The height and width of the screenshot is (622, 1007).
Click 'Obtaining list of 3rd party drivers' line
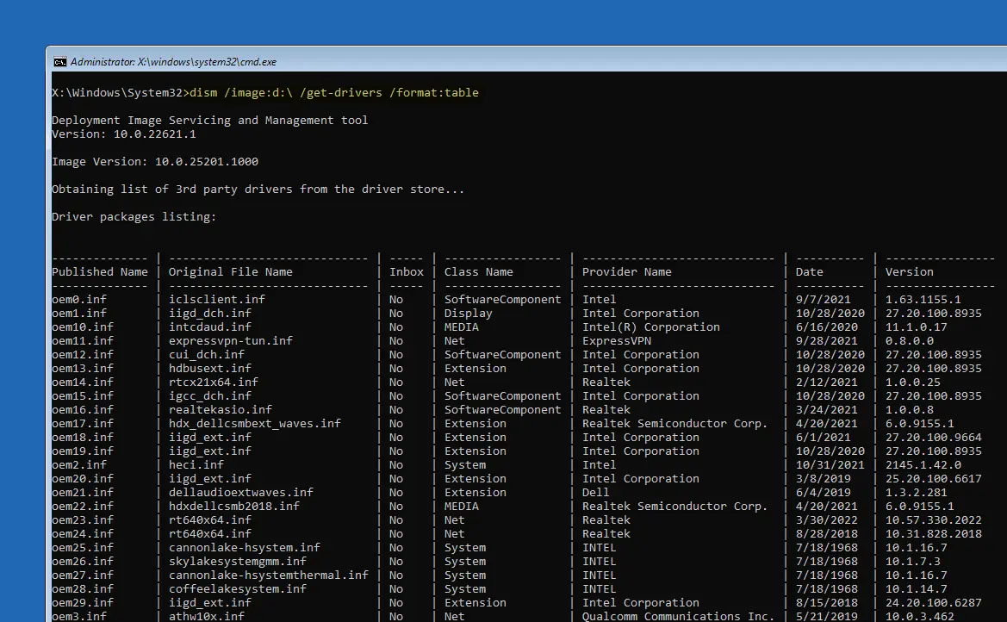coord(258,190)
